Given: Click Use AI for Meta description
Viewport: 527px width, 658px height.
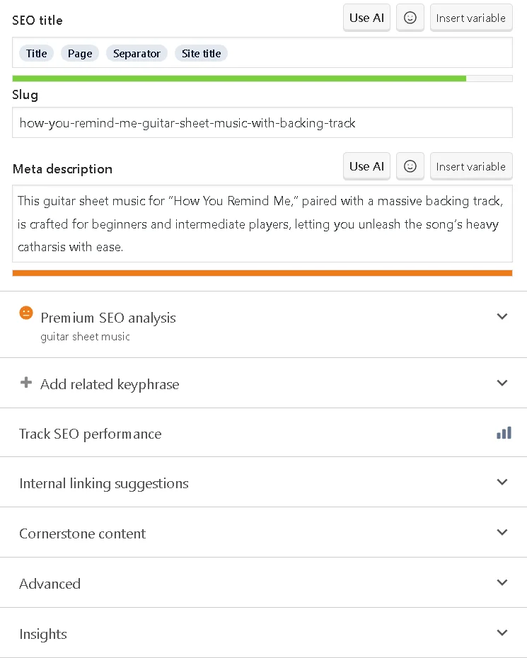Looking at the screenshot, I should 366,167.
